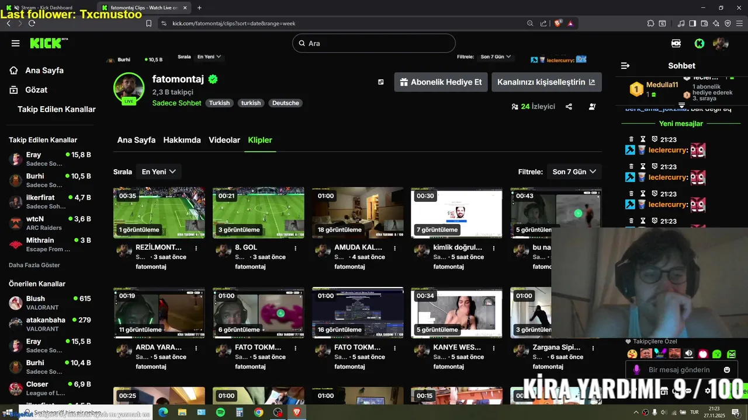Open Windows notification center

pyautogui.click(x=736, y=412)
